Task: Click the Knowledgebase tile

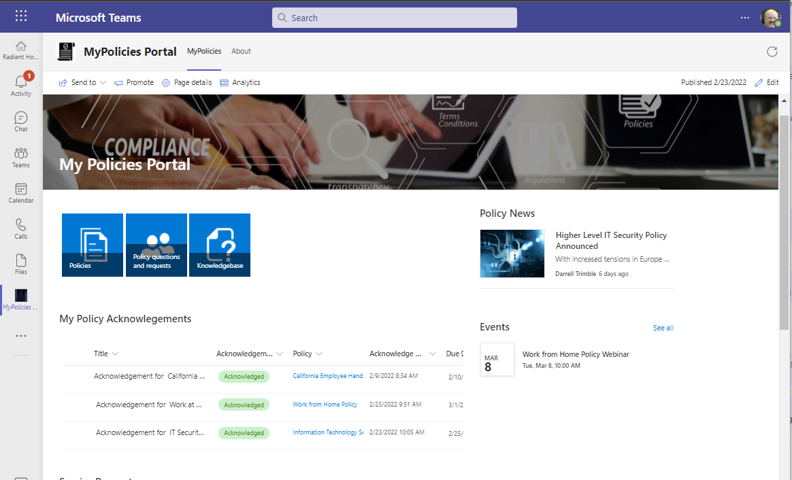Action: tap(219, 245)
